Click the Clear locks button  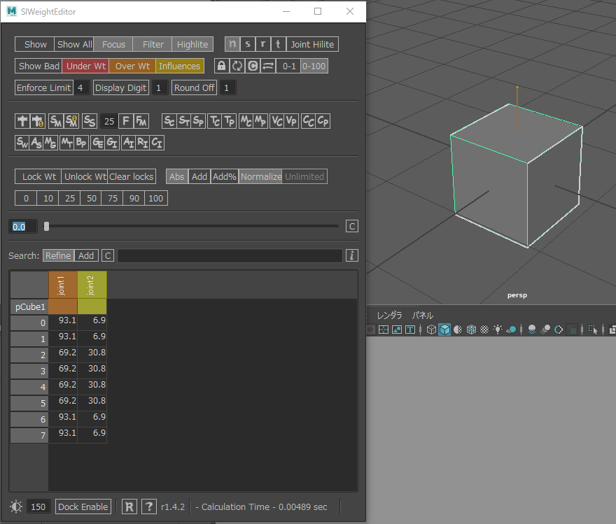(x=131, y=176)
